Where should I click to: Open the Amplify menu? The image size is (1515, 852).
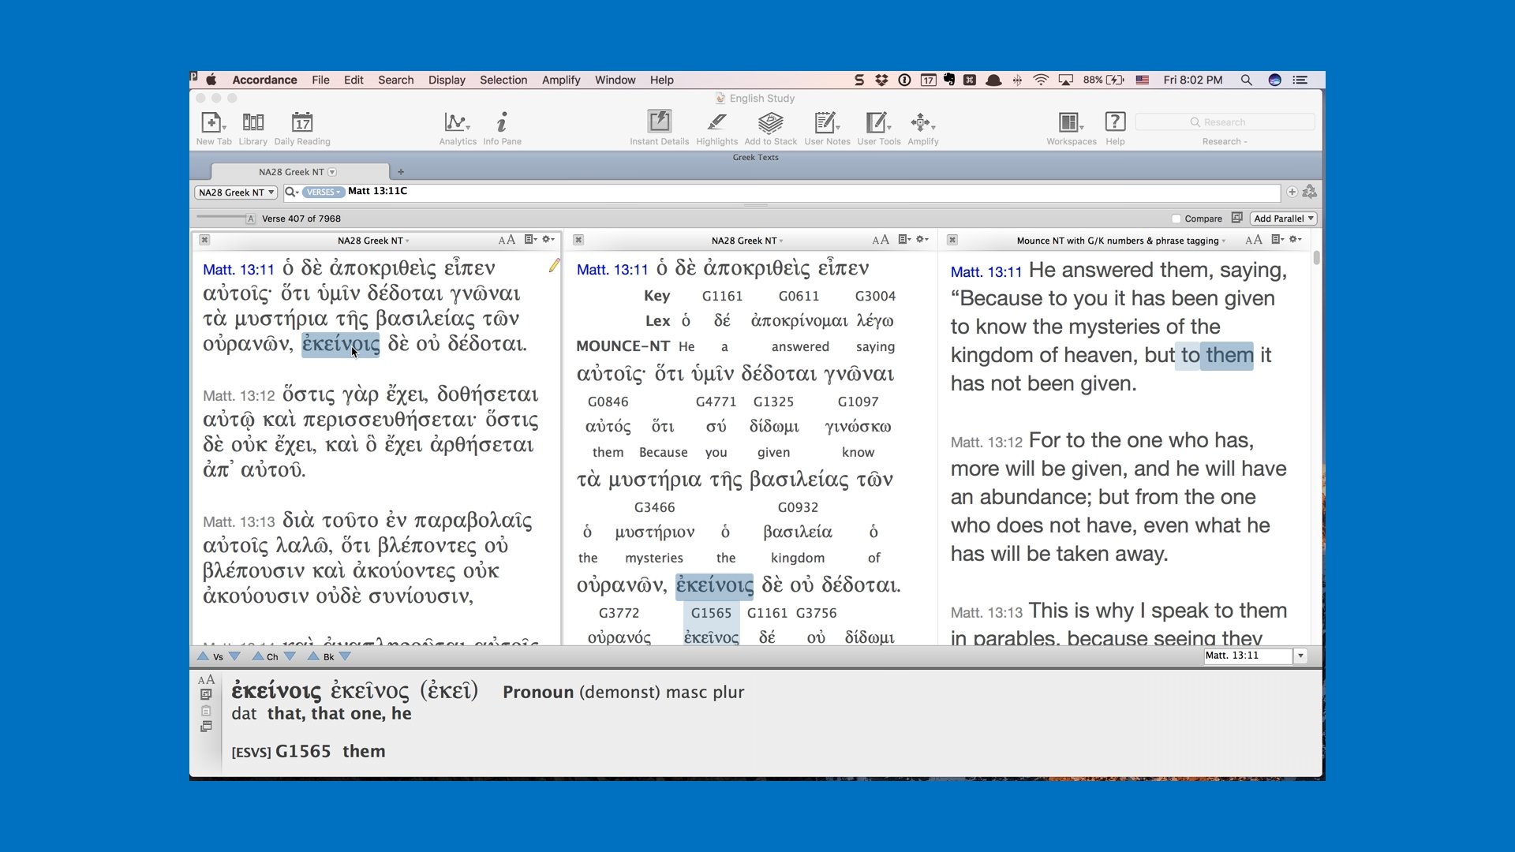[560, 80]
